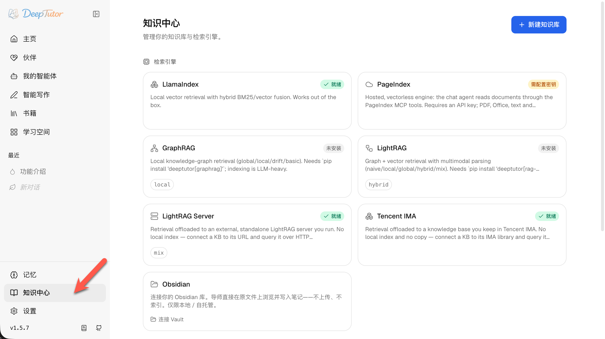Click the LightRAG 未安装 badge

click(548, 148)
